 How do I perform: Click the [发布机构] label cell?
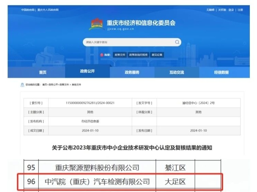pos(36,121)
